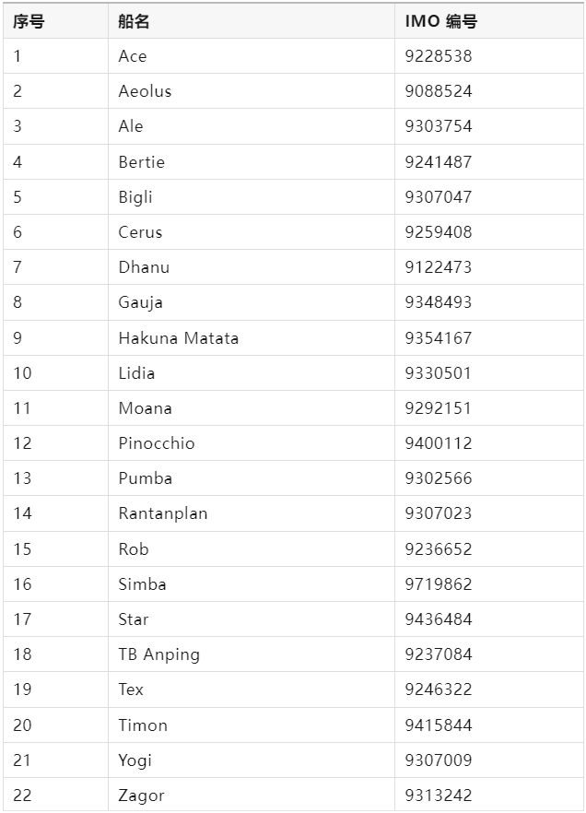Click the Timon ship name
This screenshot has width=586, height=813.
[x=143, y=725]
